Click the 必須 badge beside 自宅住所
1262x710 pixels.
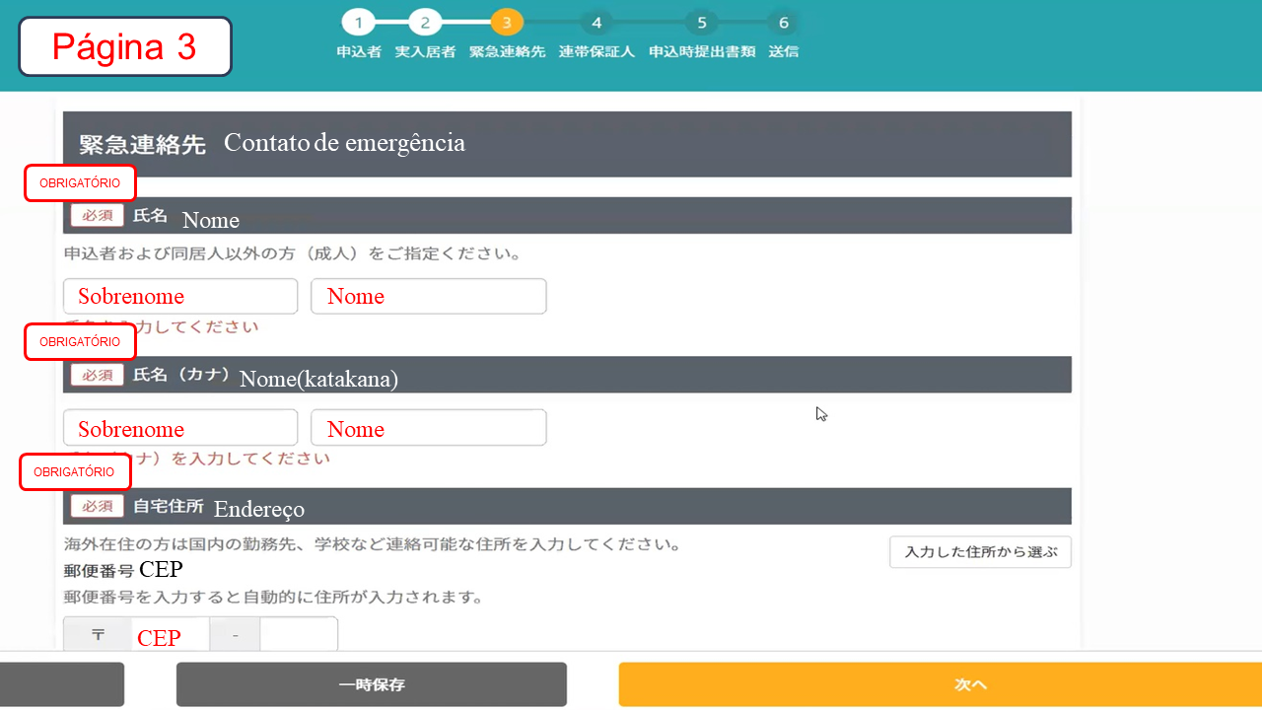coord(97,506)
